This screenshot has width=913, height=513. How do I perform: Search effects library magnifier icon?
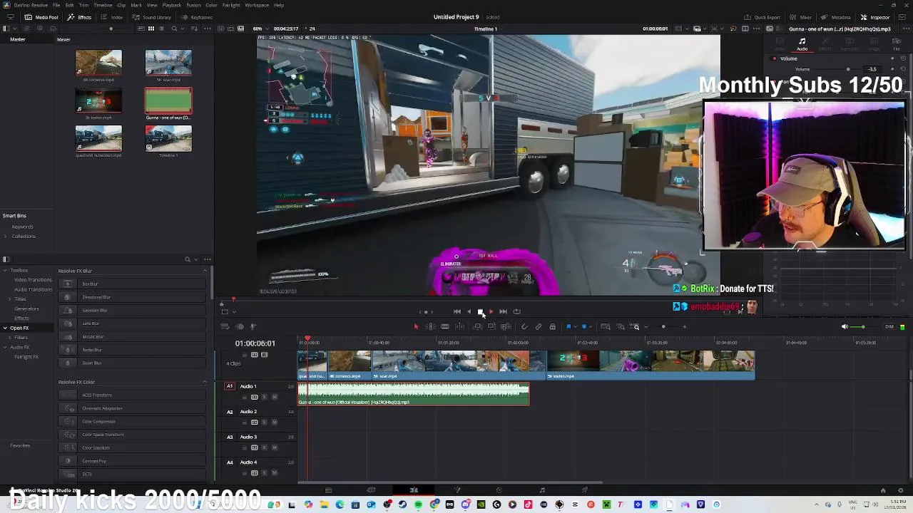pos(187,259)
